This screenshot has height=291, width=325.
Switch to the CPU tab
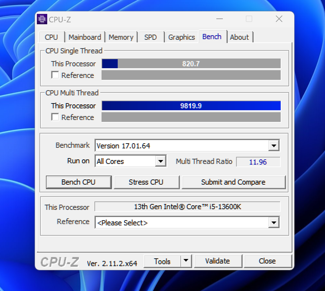pyautogui.click(x=51, y=37)
